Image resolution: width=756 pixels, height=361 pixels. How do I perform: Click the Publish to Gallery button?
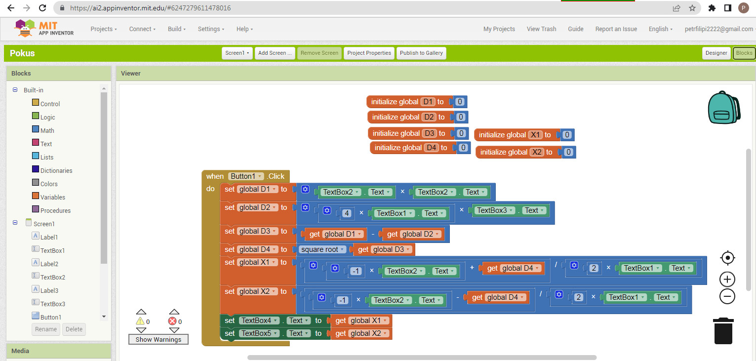click(x=421, y=53)
